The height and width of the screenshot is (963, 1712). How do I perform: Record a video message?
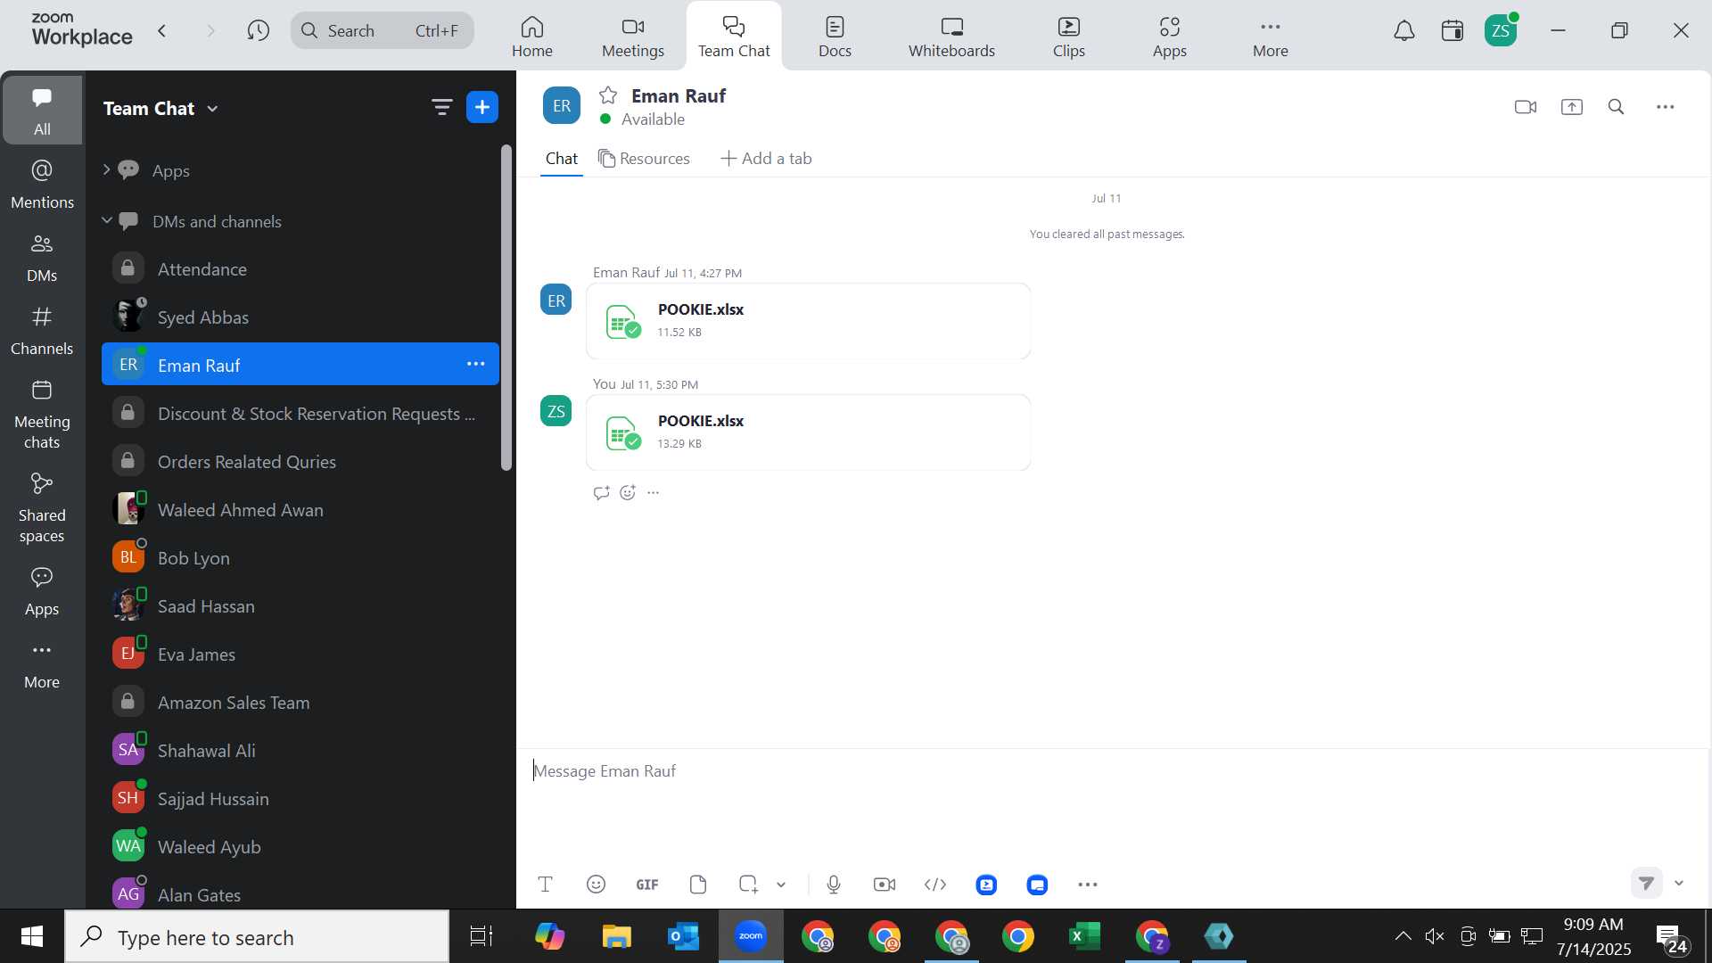pos(885,885)
